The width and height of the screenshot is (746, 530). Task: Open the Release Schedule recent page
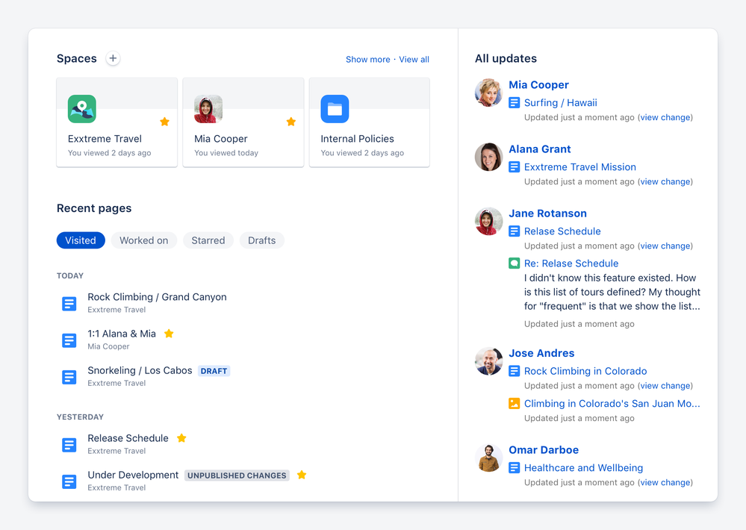(128, 438)
